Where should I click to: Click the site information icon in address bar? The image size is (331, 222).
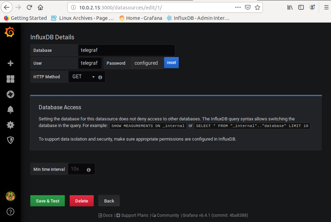[74, 7]
